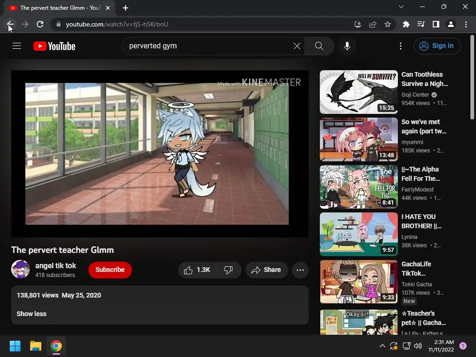The width and height of the screenshot is (476, 357).
Task: Open Chrome three-dot menu
Action: coord(466,24)
